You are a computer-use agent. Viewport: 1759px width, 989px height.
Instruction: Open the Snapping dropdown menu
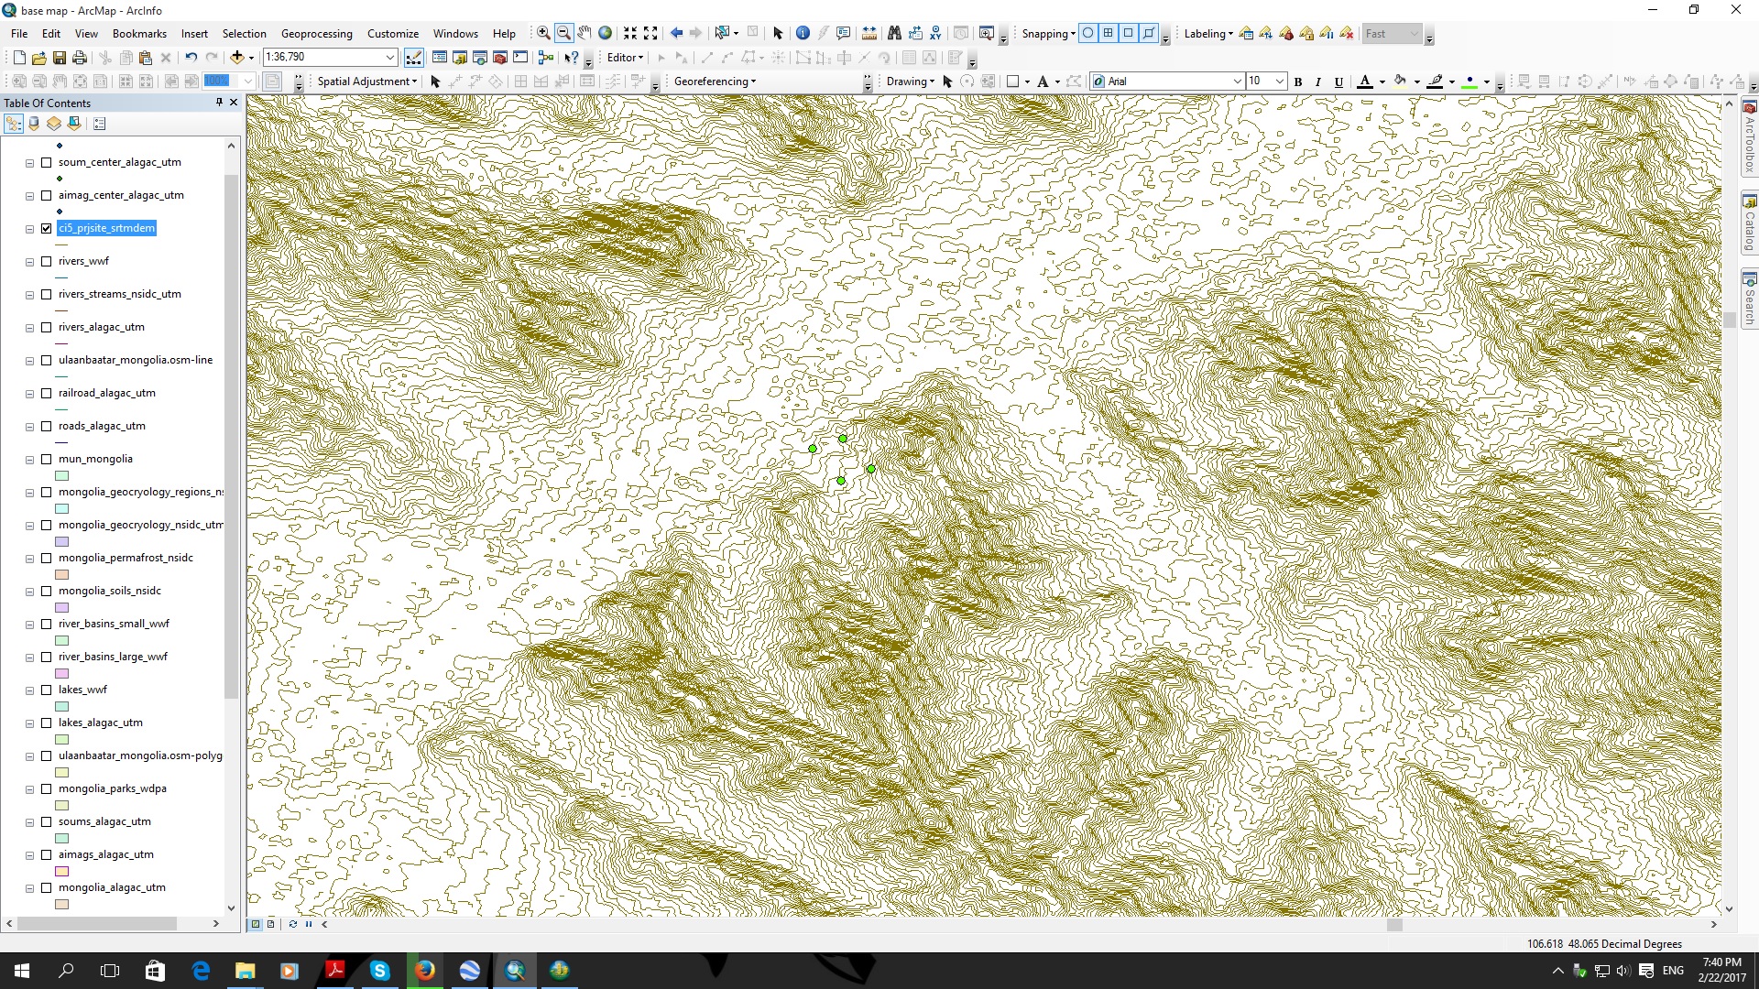click(x=1048, y=34)
